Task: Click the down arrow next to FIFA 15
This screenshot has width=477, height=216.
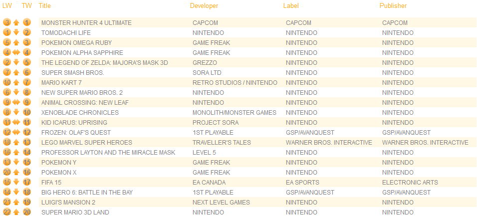Action: (16, 182)
